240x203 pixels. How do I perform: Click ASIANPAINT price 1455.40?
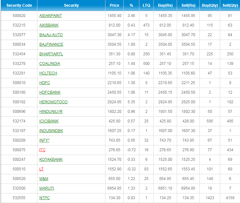114,16
